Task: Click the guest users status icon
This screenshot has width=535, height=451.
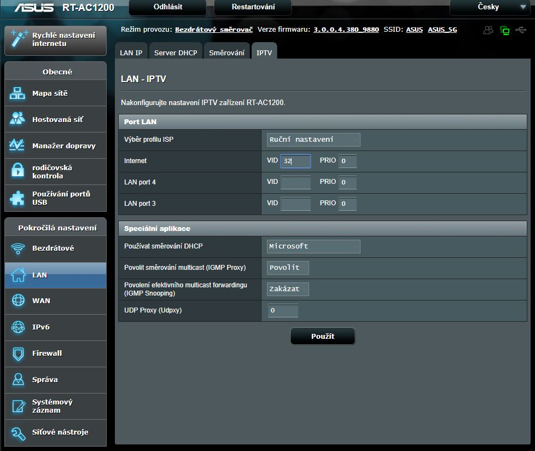Action: (489, 31)
